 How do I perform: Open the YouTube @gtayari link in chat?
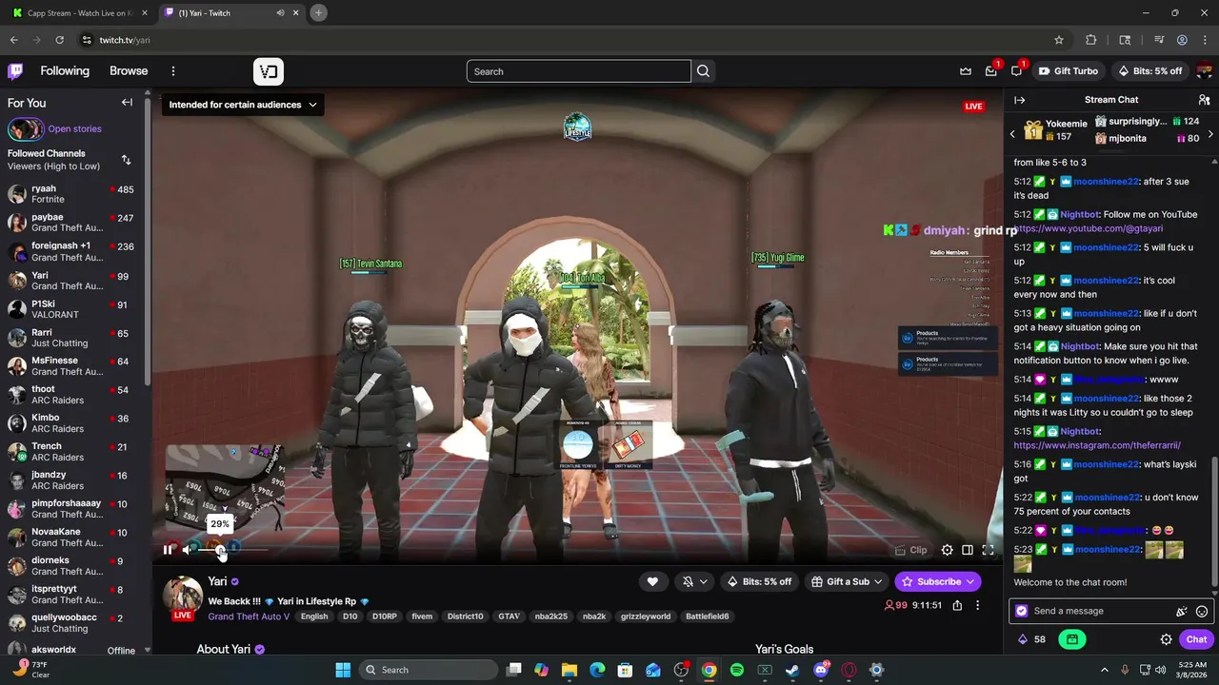(1089, 228)
